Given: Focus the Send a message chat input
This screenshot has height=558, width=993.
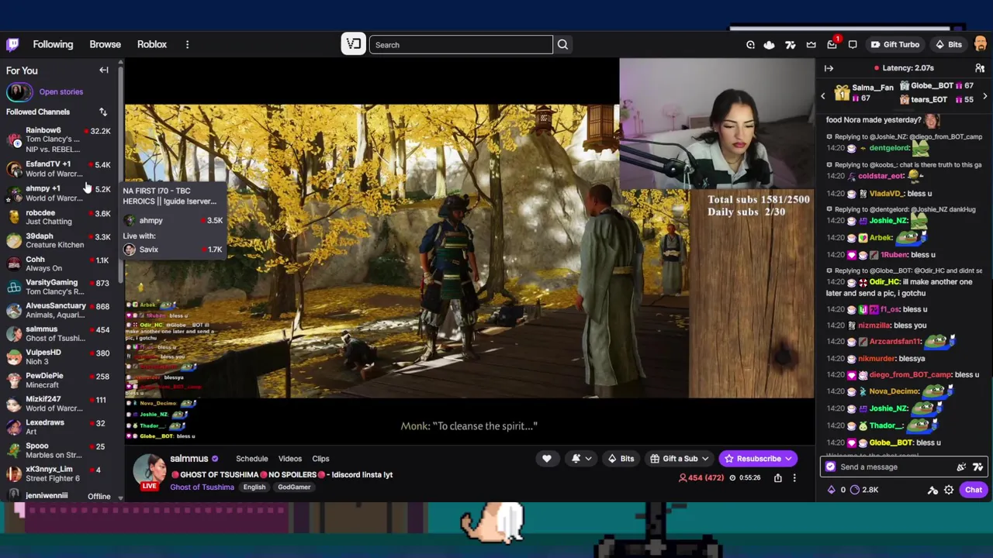Looking at the screenshot, I should point(895,467).
